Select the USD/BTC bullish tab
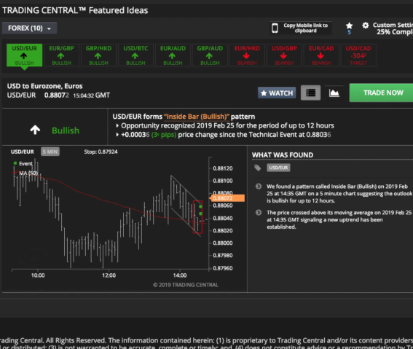This screenshot has width=413, height=349. (x=135, y=55)
